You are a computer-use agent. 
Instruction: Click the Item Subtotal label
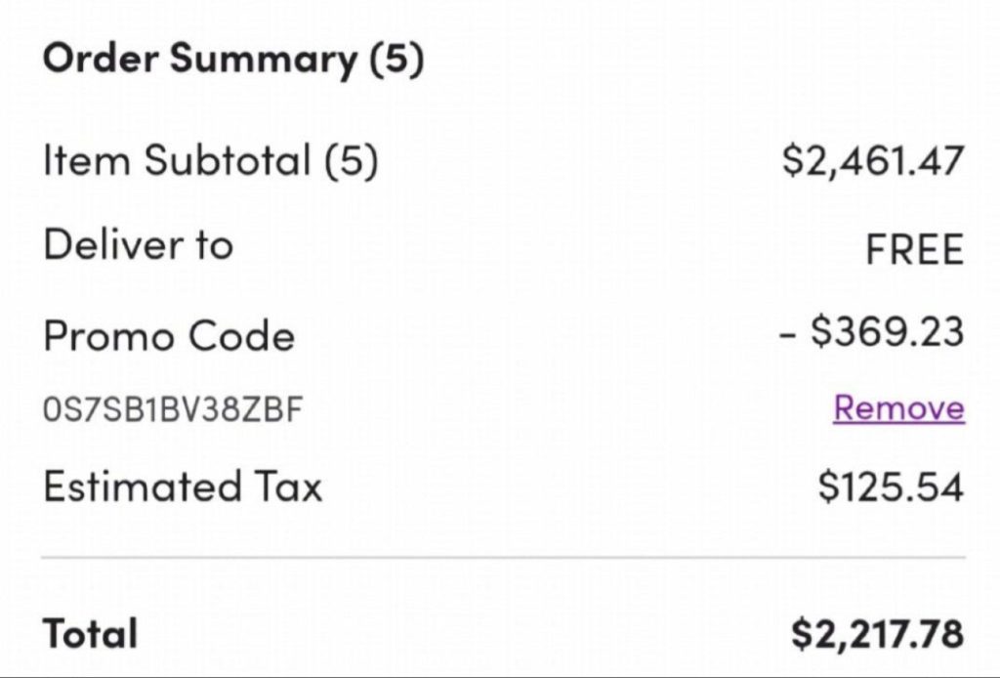(x=176, y=160)
